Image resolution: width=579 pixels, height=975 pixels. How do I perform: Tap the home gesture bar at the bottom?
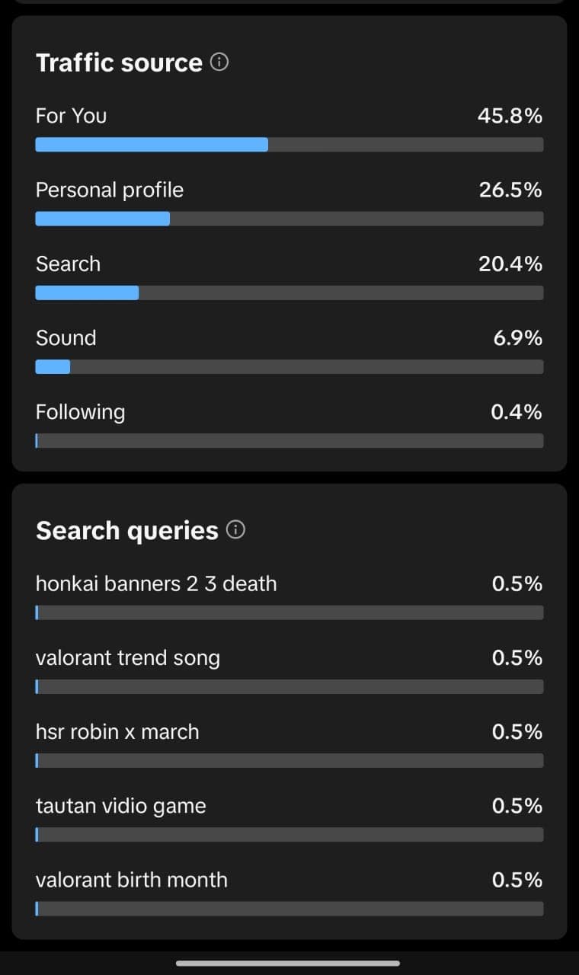pyautogui.click(x=288, y=963)
